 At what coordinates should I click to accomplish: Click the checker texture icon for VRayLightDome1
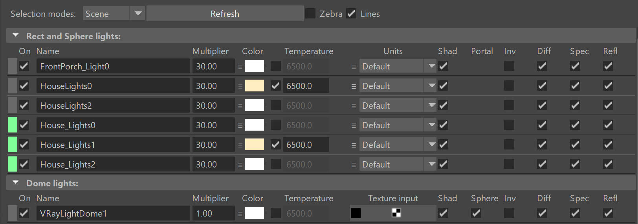396,213
